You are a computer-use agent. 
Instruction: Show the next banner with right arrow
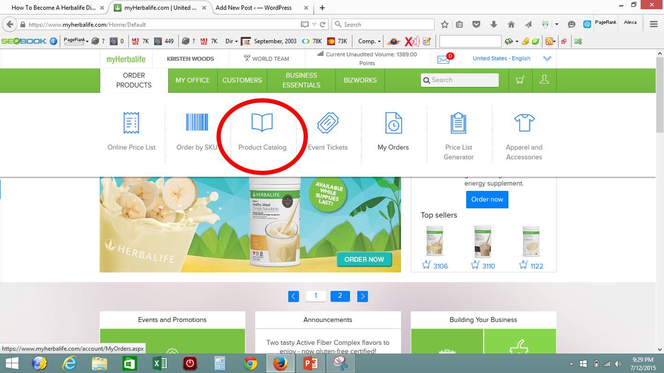[x=363, y=296]
